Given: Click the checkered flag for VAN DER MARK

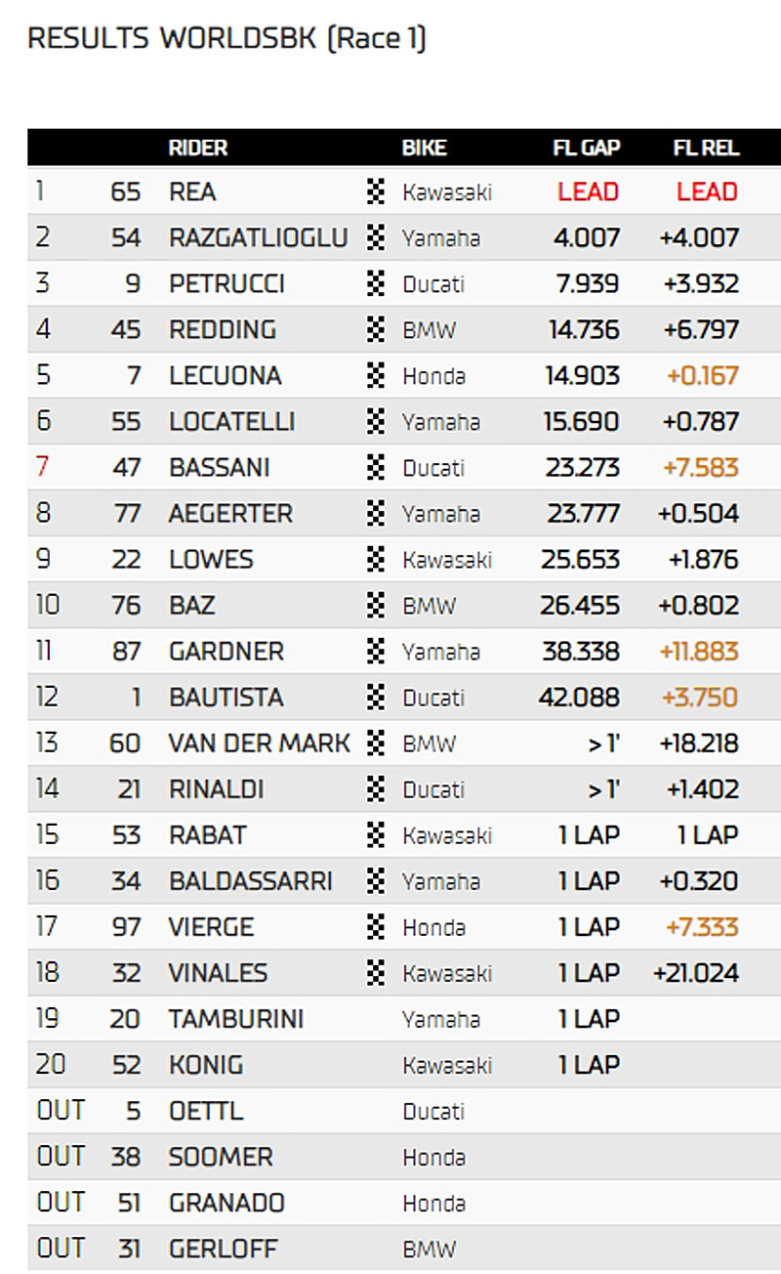Looking at the screenshot, I should tap(376, 743).
